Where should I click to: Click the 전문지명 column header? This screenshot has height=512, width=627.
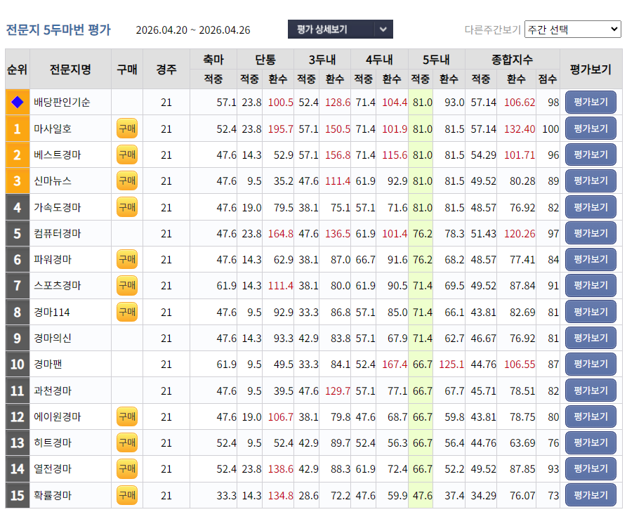tap(70, 69)
